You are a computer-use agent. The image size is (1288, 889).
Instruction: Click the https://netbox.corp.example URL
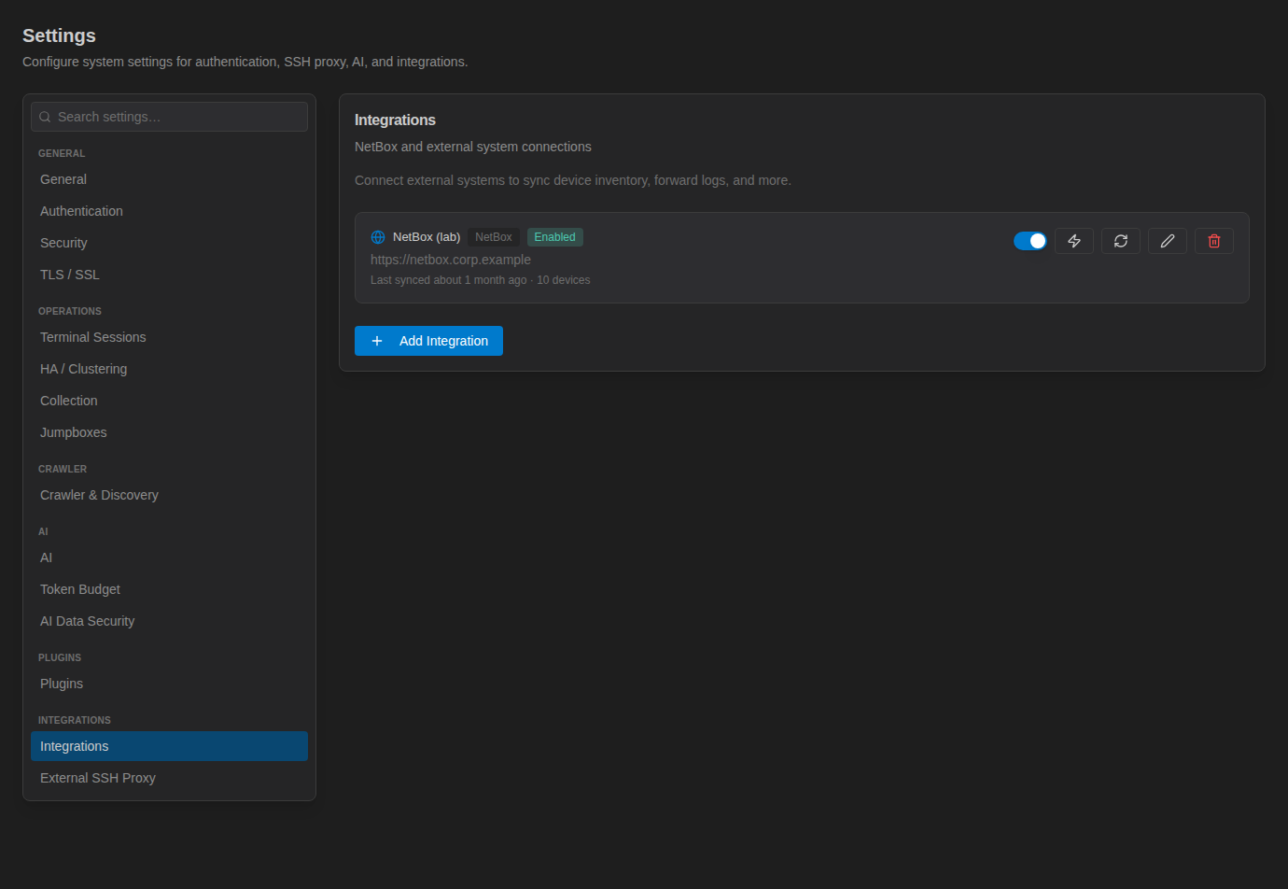[451, 260]
